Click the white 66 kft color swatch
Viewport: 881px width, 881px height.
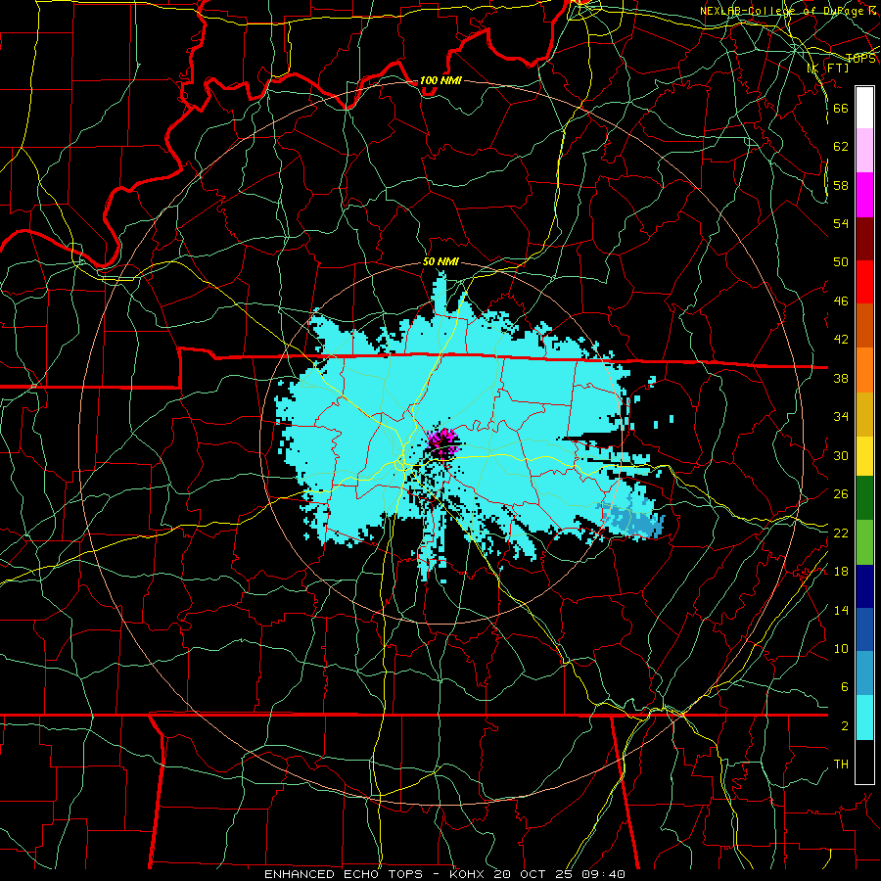pos(864,108)
